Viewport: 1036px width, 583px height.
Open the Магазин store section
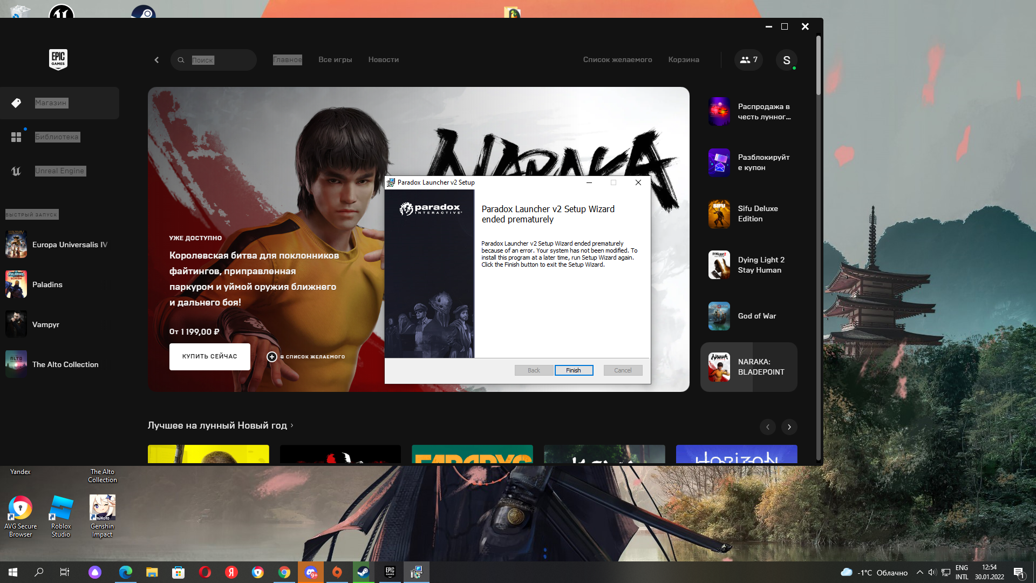pyautogui.click(x=59, y=103)
